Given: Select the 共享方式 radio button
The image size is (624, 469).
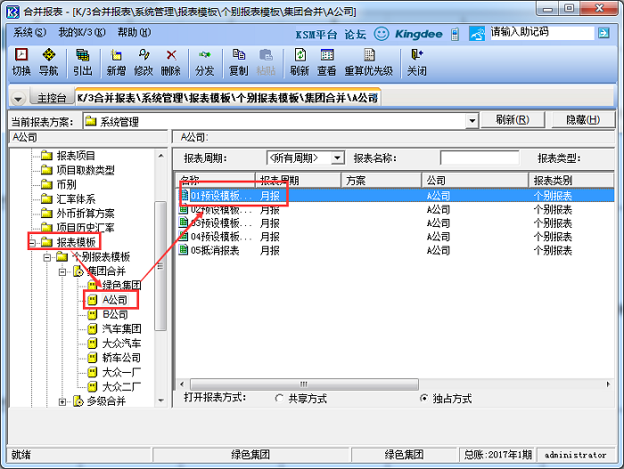Looking at the screenshot, I should coord(280,399).
